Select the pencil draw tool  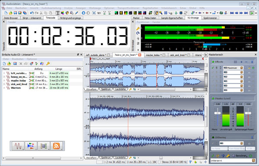(76, 13)
